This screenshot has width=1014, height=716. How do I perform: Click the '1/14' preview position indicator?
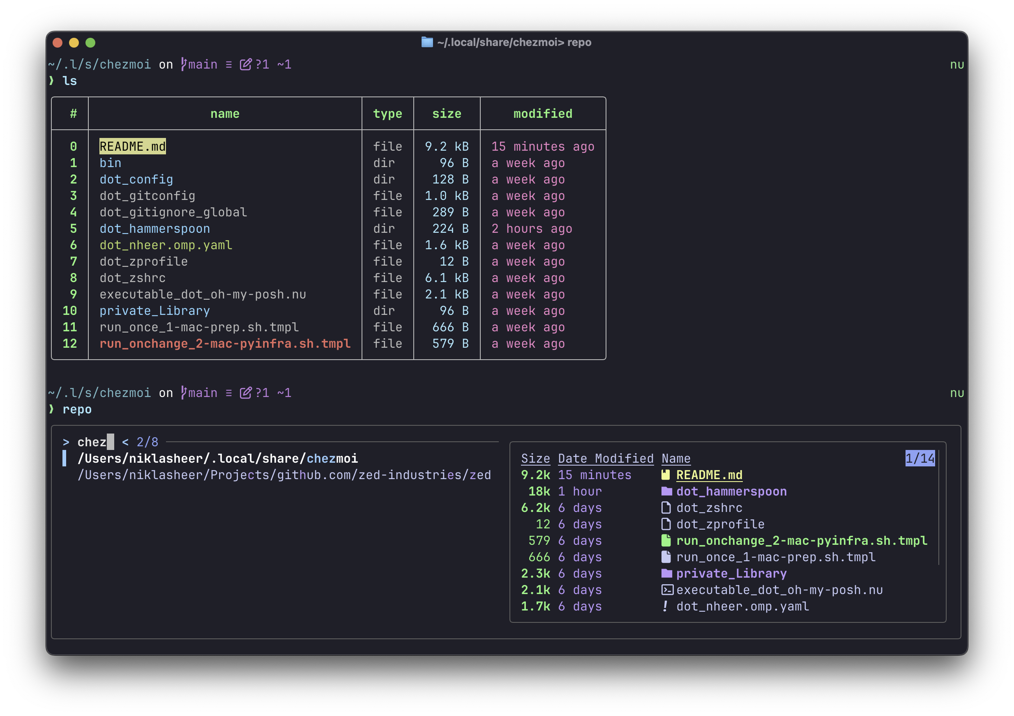click(920, 459)
